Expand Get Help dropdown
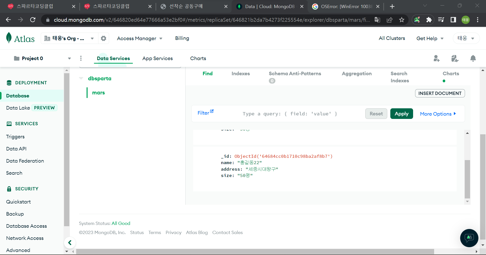 coord(430,38)
